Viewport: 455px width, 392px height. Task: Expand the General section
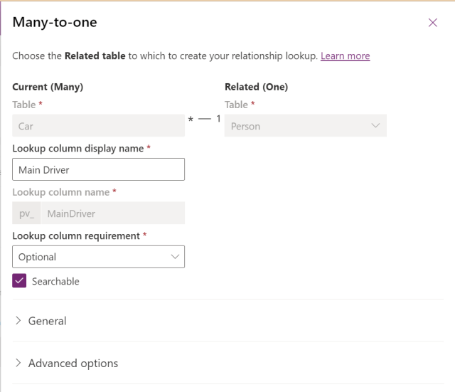(x=41, y=321)
